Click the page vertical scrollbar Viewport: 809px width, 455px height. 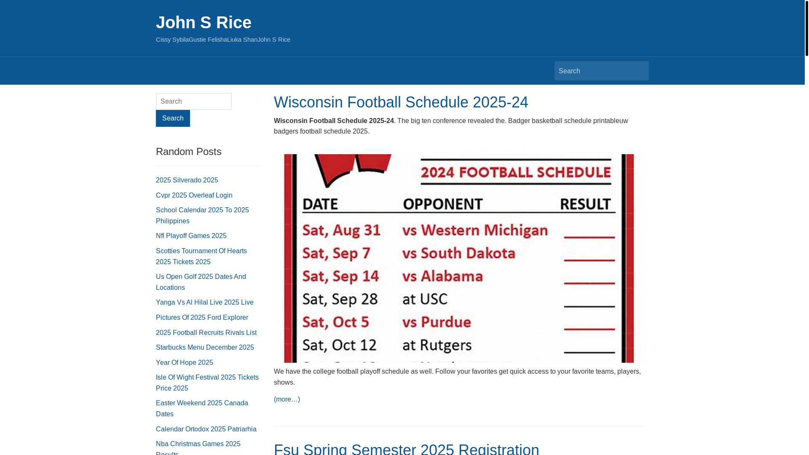coord(806,227)
